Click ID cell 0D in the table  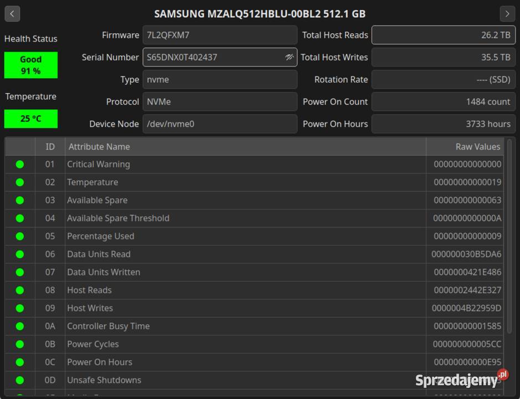tap(50, 380)
